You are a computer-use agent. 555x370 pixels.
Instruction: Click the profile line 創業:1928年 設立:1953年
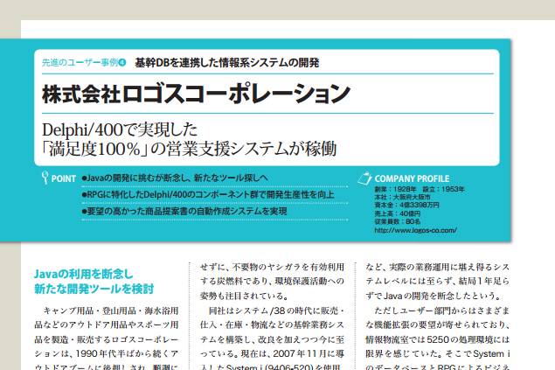pos(420,189)
